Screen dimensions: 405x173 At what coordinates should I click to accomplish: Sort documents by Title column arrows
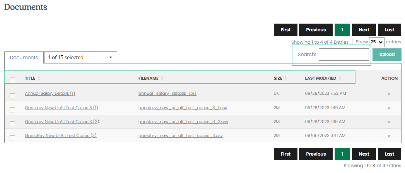coord(39,78)
